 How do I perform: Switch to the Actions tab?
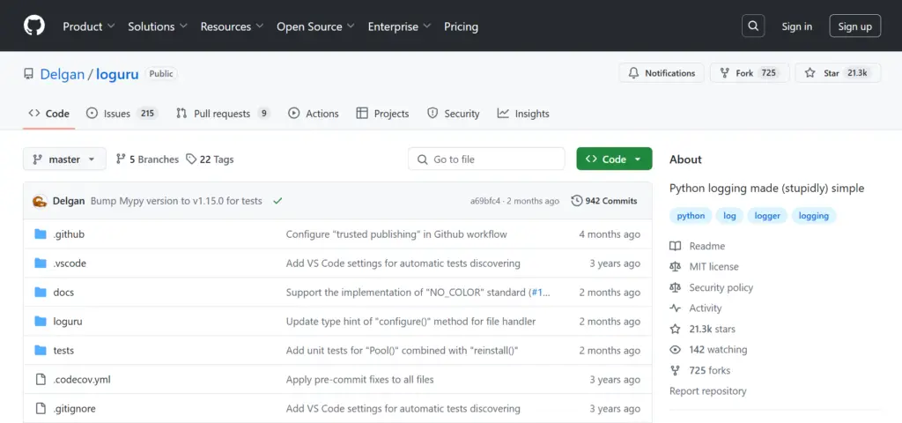point(314,114)
